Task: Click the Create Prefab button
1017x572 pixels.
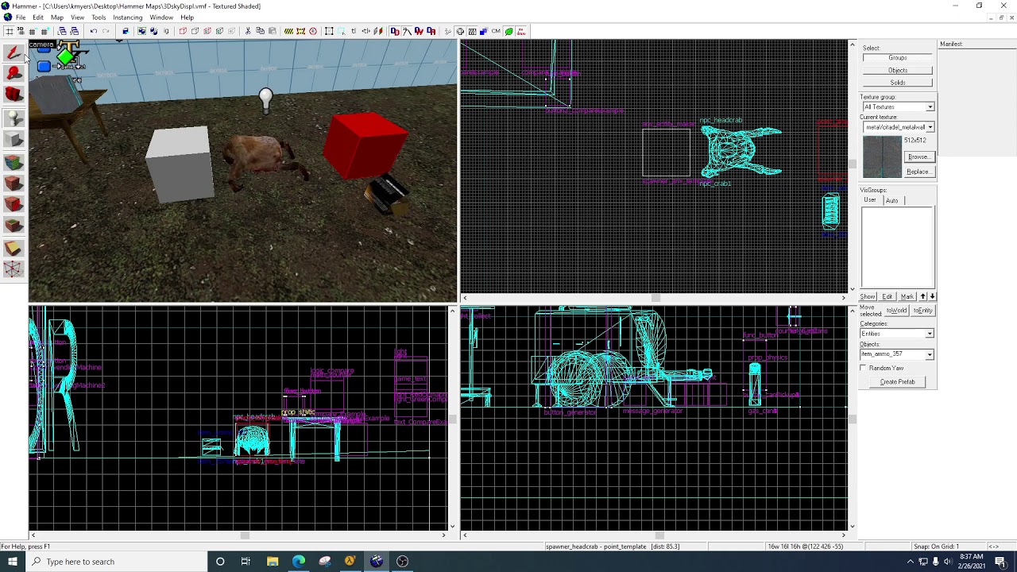Action: [x=898, y=382]
